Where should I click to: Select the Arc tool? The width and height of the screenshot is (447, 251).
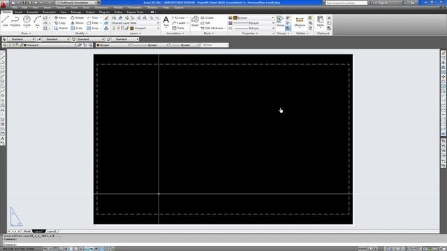[37, 22]
